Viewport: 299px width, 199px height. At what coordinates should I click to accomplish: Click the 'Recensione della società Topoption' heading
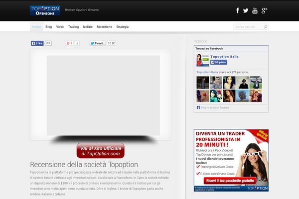pyautogui.click(x=84, y=165)
